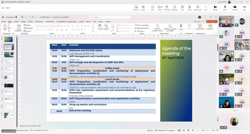Click the Grabar button in PowerPoint
The image size is (250, 134).
pyautogui.click(x=198, y=22)
